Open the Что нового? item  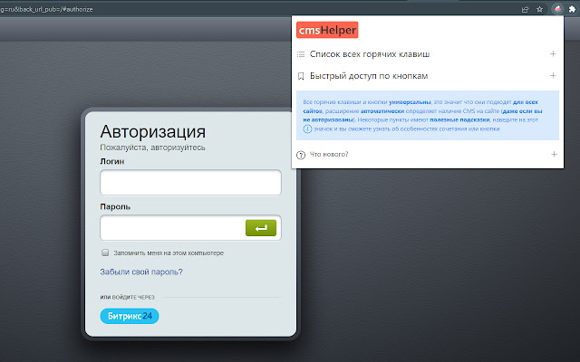(329, 155)
